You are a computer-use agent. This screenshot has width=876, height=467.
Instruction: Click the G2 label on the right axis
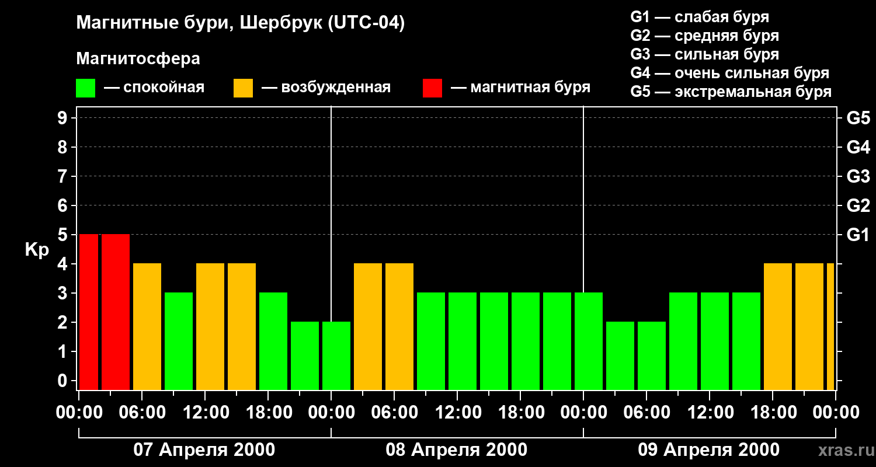858,206
